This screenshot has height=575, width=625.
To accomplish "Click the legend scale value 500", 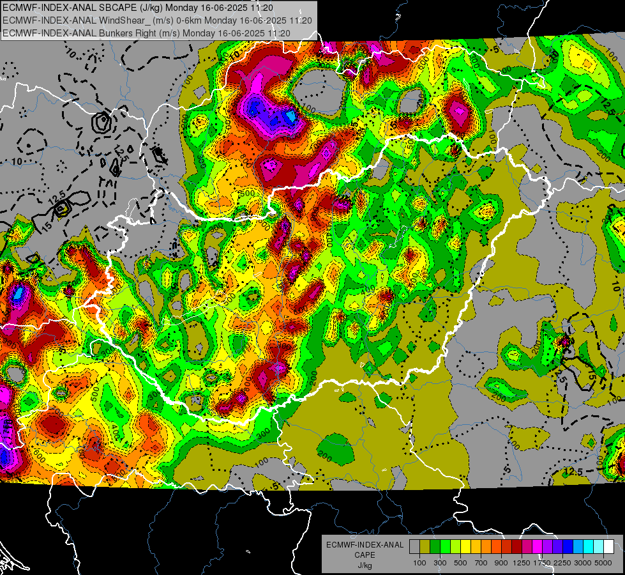I will point(460,563).
